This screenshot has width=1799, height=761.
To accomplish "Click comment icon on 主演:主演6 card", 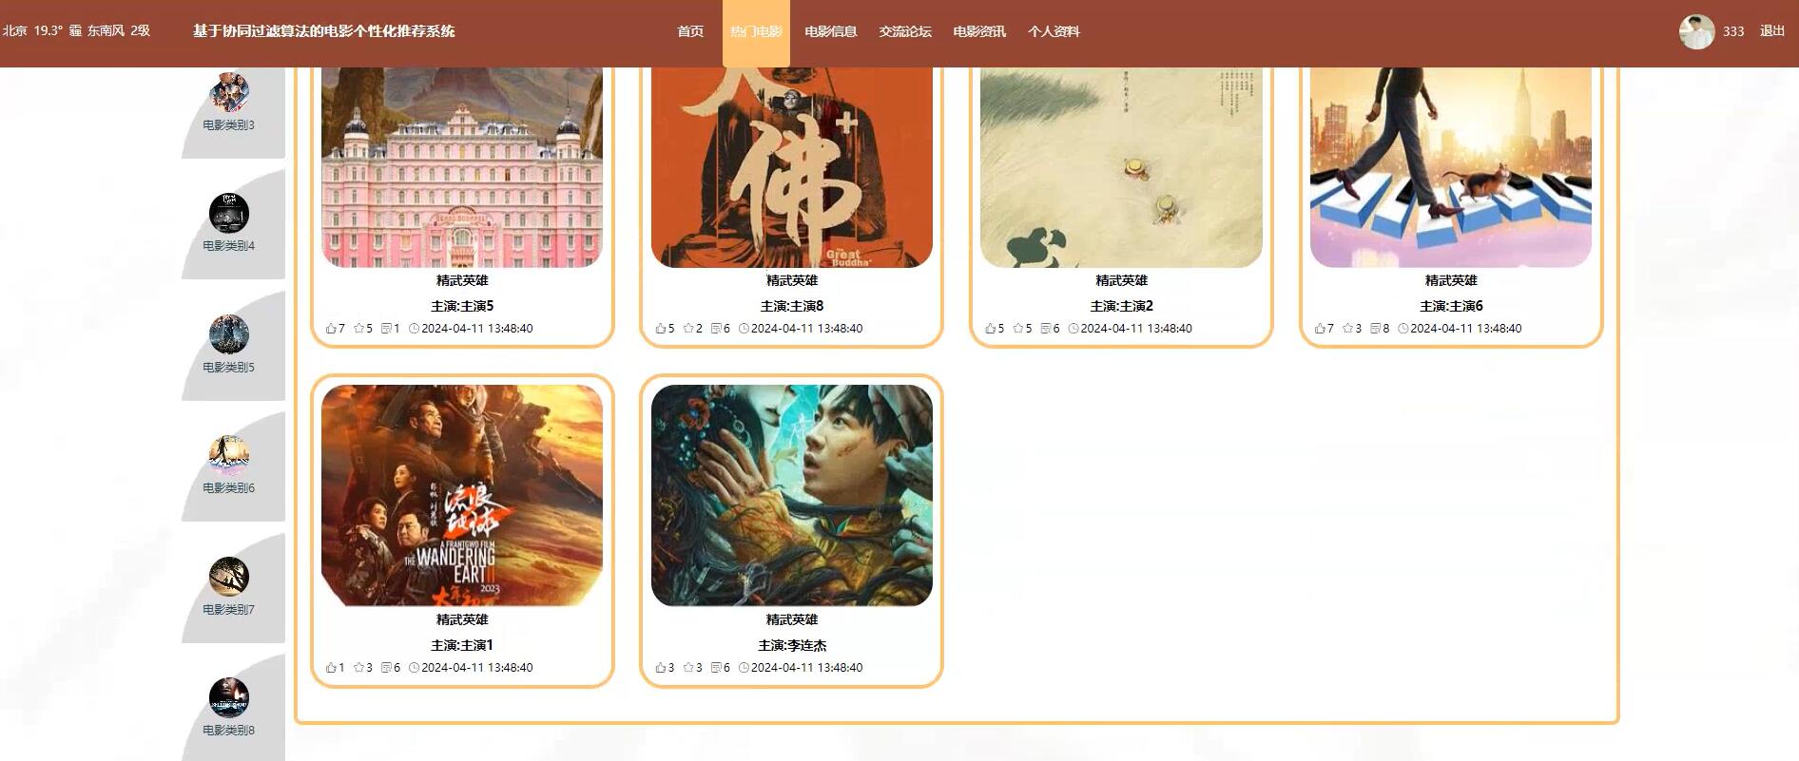I will [1375, 329].
